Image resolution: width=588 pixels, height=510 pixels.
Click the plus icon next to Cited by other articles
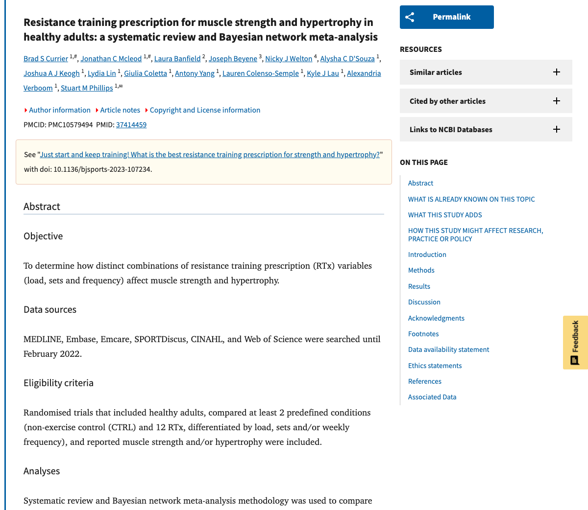click(557, 101)
